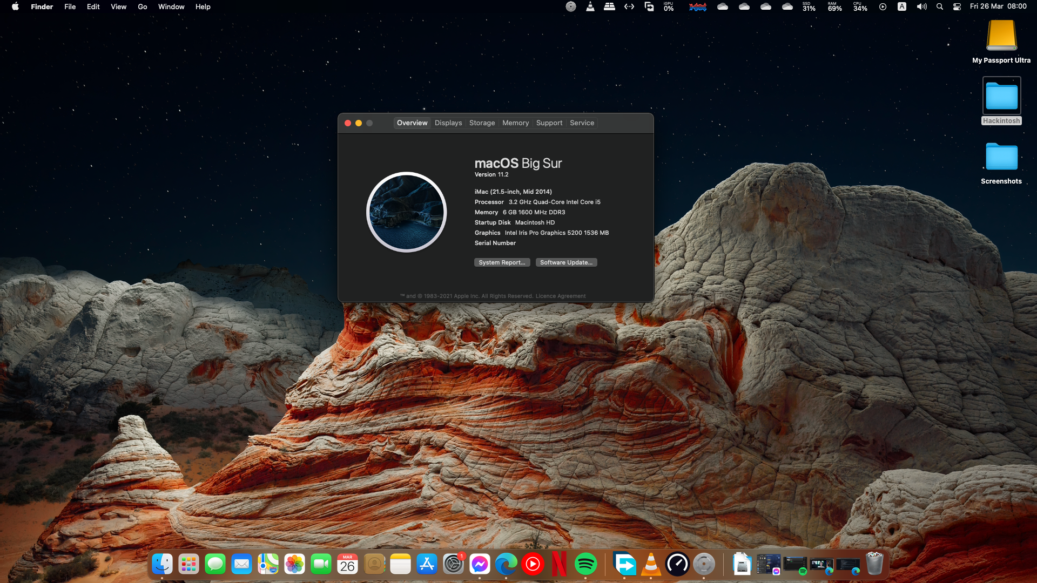The height and width of the screenshot is (583, 1037).
Task: Open the Go menu
Action: point(142,6)
